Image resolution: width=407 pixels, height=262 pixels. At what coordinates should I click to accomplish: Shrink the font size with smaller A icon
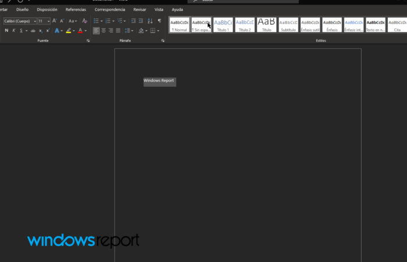tap(62, 21)
